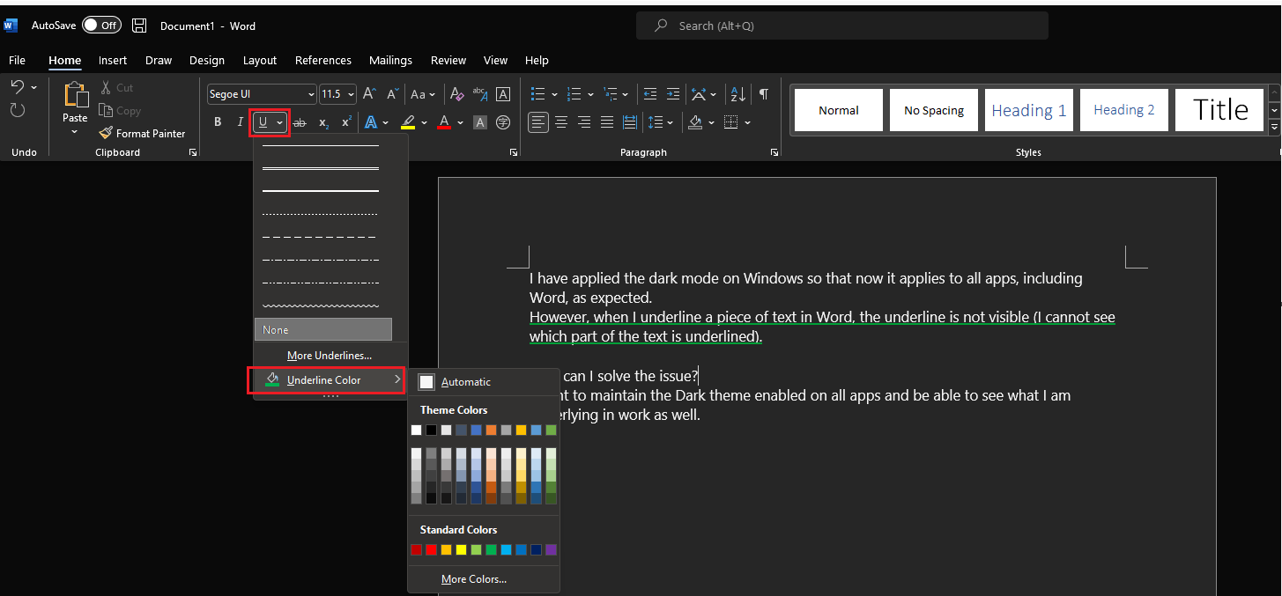Expand Font dialog launcher
This screenshot has width=1282, height=596.
514,152
